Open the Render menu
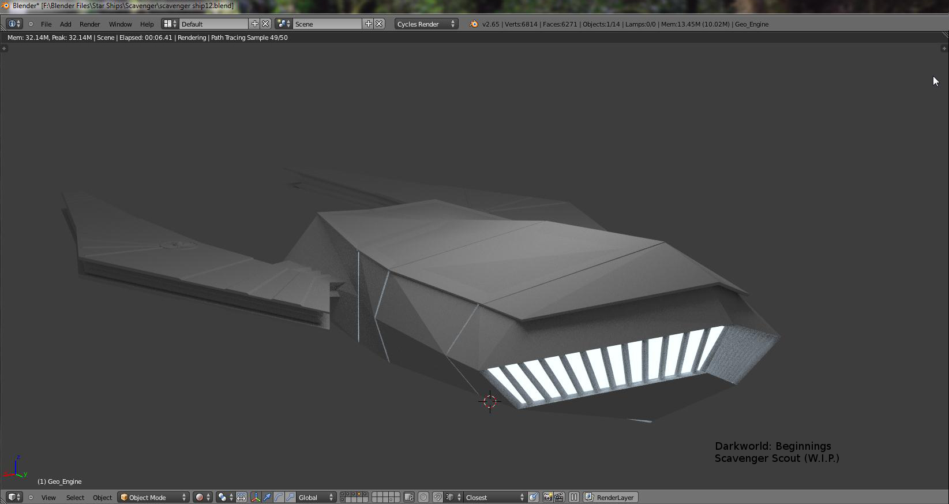The image size is (949, 504). [89, 24]
